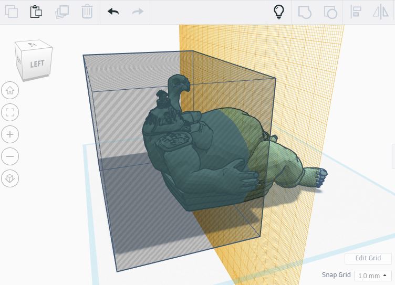Image resolution: width=395 pixels, height=285 pixels.
Task: Click the Copy icon in the toolbar
Action: [x=12, y=12]
